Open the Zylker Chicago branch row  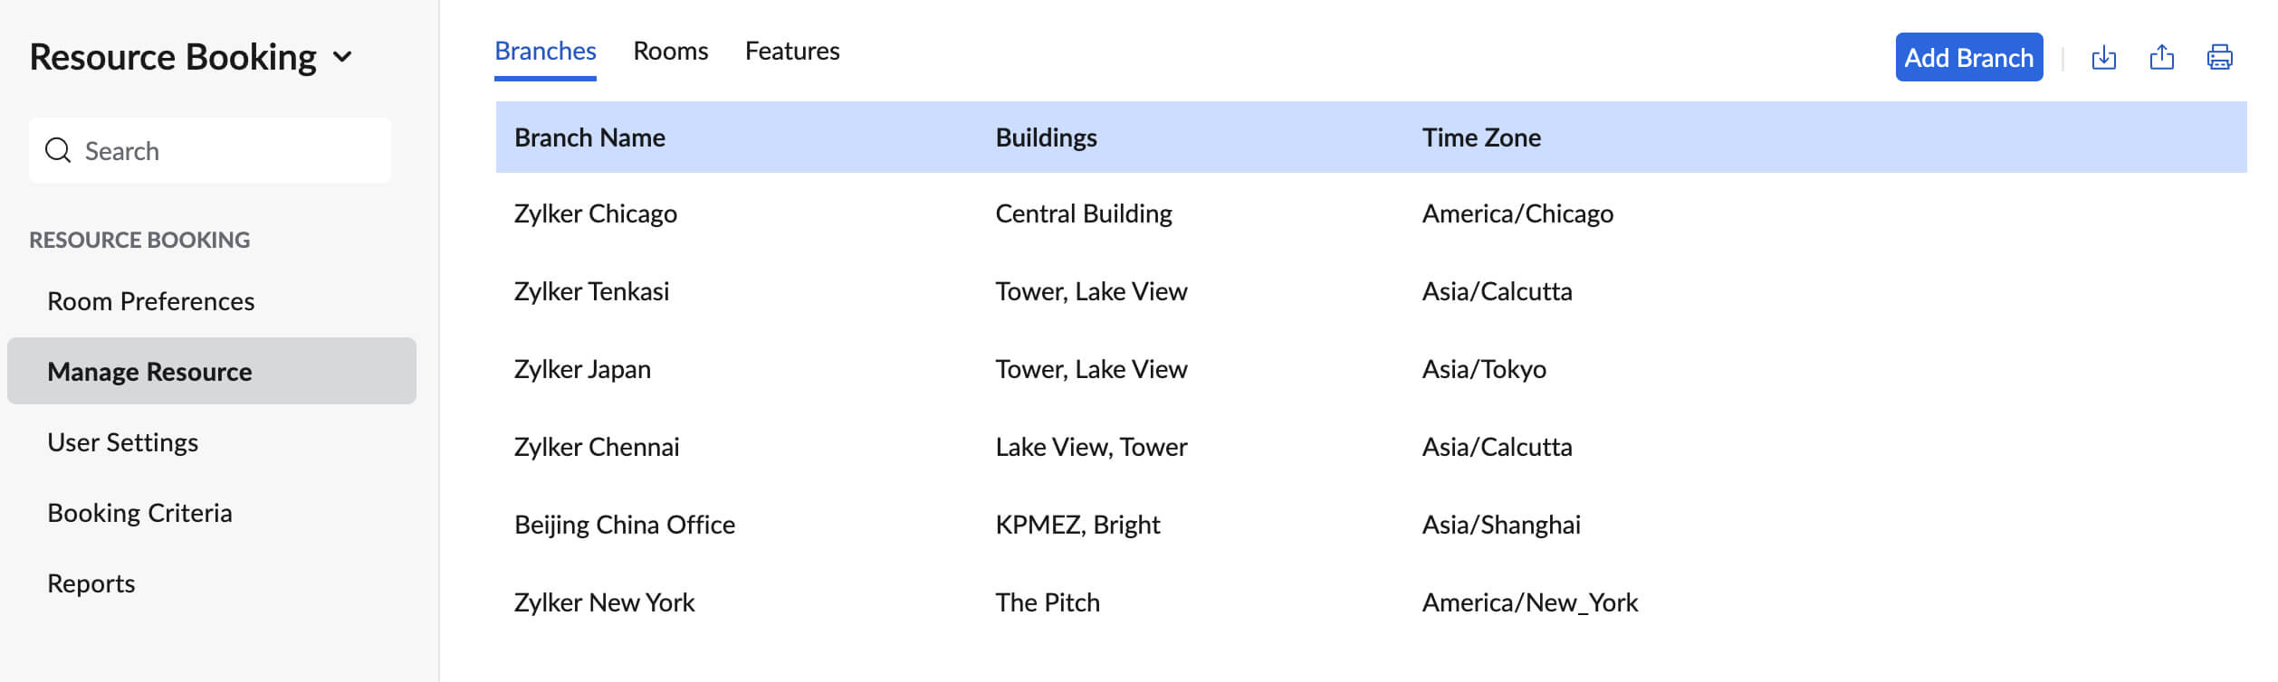click(596, 213)
